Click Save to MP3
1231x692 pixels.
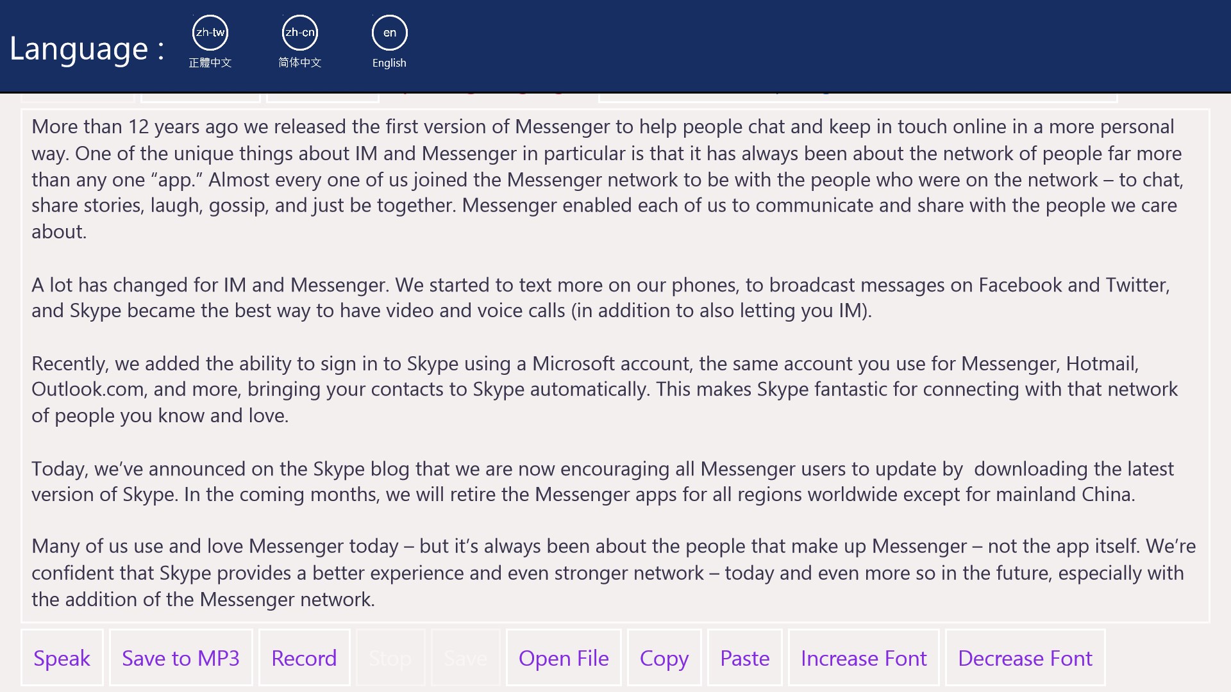click(x=181, y=658)
